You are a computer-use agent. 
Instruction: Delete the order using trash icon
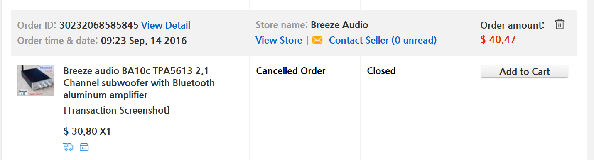[x=560, y=24]
